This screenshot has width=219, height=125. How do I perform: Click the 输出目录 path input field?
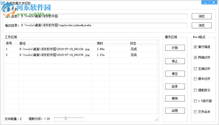click(x=104, y=25)
